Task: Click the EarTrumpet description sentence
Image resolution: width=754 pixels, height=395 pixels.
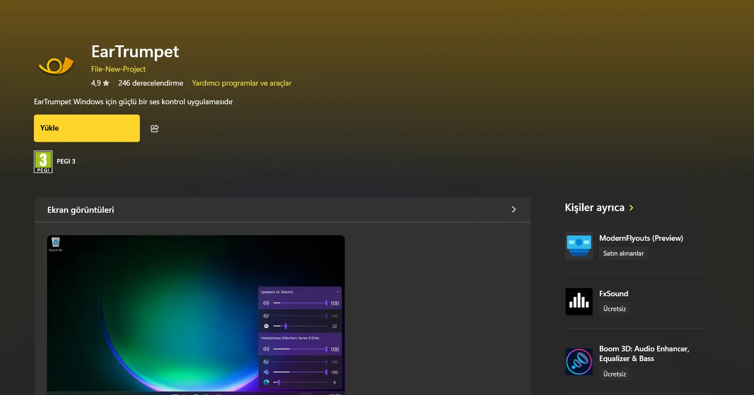Action: [134, 102]
